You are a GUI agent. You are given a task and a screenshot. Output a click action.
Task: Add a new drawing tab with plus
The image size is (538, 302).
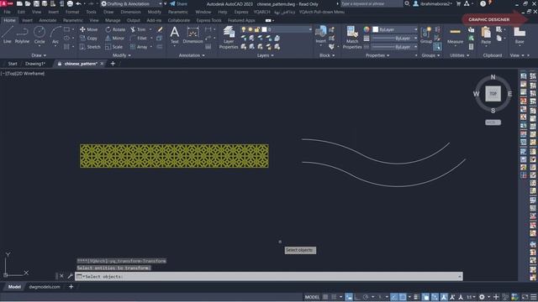click(113, 64)
